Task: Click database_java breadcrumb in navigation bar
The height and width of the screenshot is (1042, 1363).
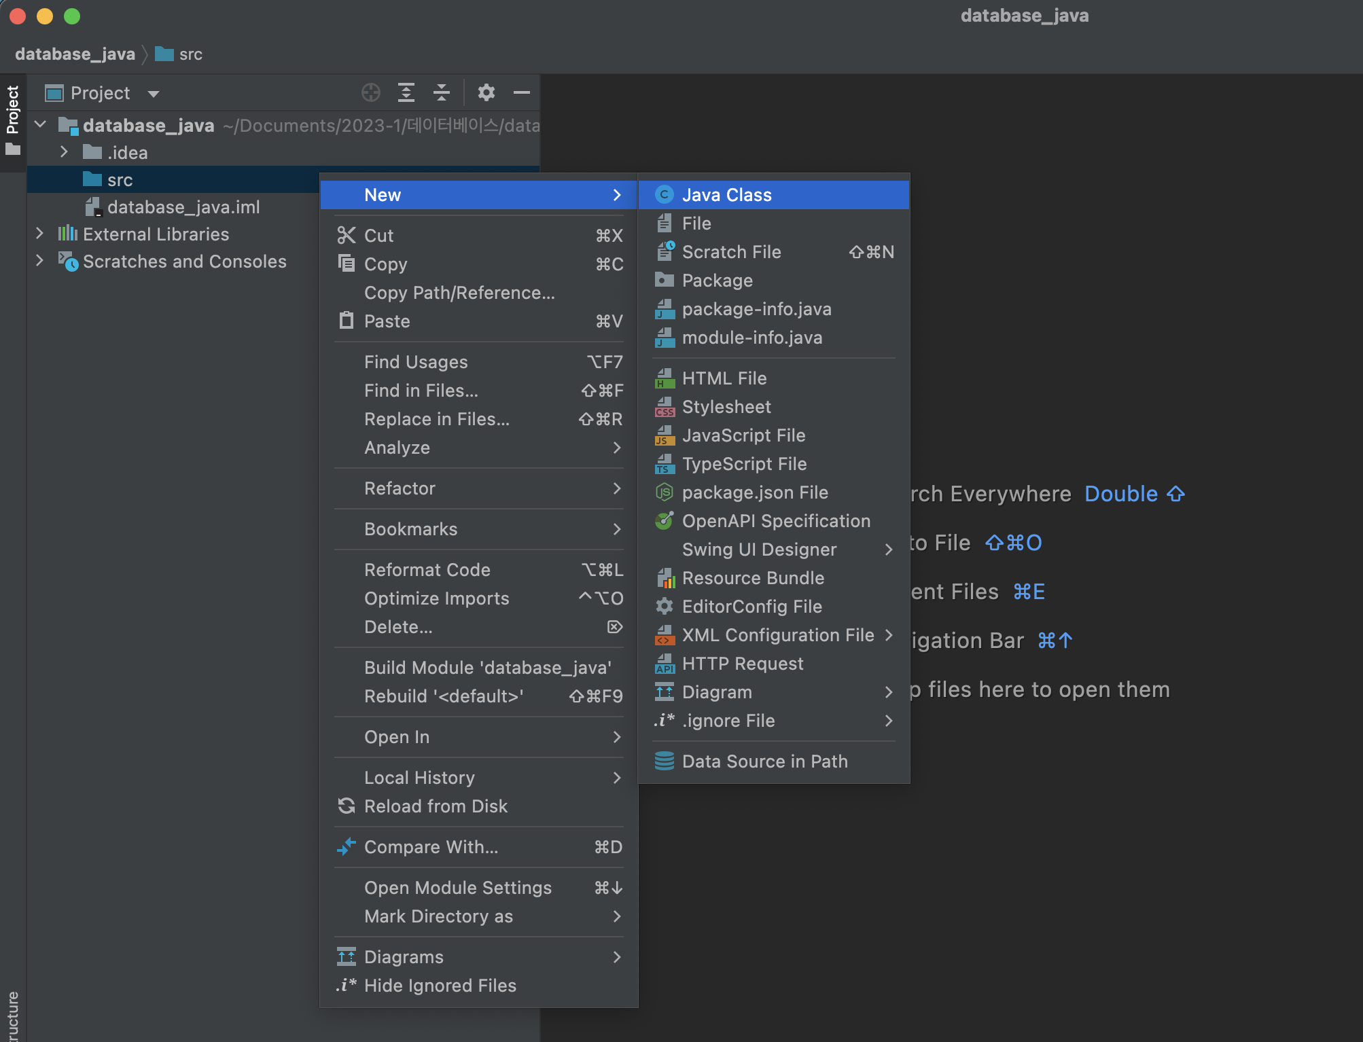Action: click(75, 54)
